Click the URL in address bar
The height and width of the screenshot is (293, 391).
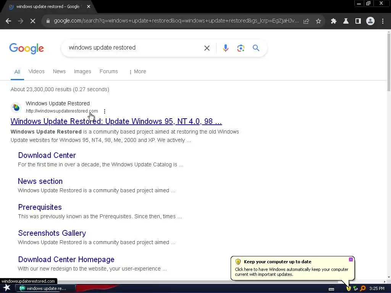click(176, 21)
